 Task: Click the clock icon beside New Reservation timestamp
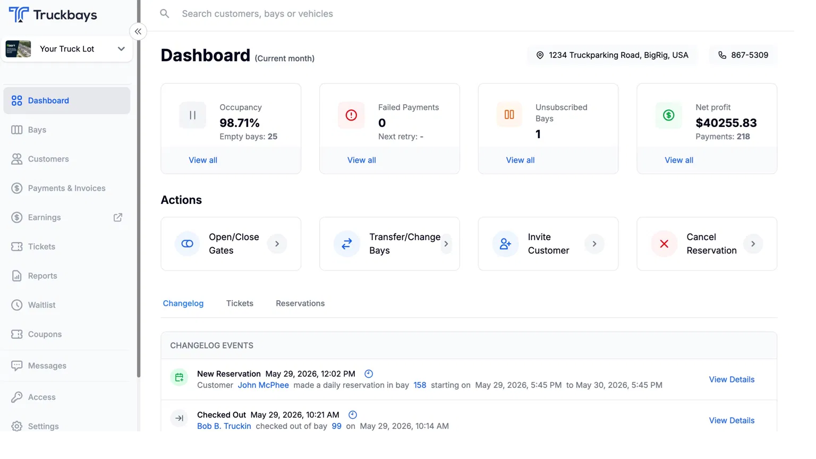tap(369, 374)
